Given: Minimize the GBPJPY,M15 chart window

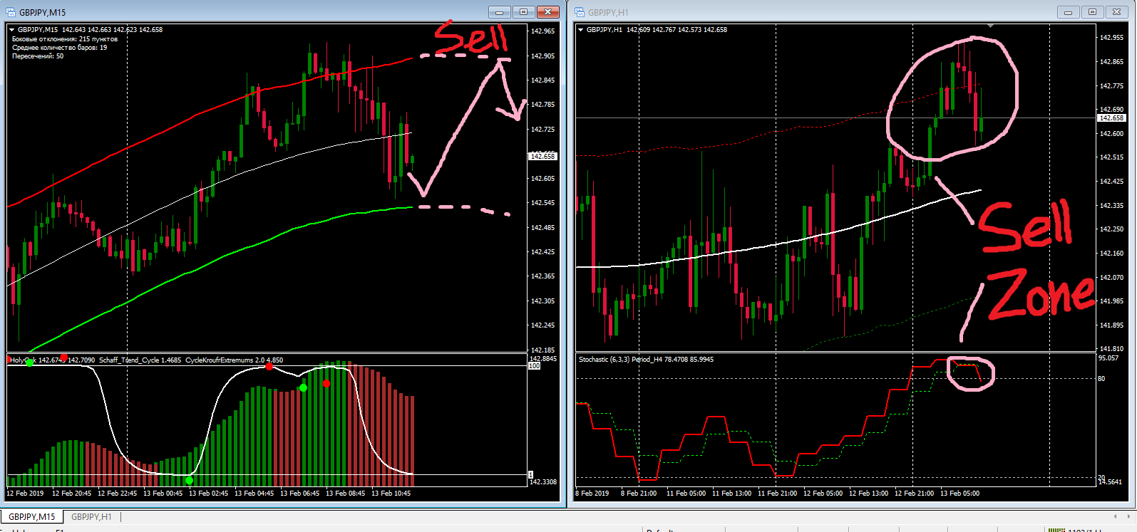Looking at the screenshot, I should click(500, 12).
